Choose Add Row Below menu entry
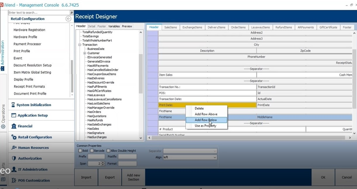Image resolution: width=357 pixels, height=189 pixels. 206,120
